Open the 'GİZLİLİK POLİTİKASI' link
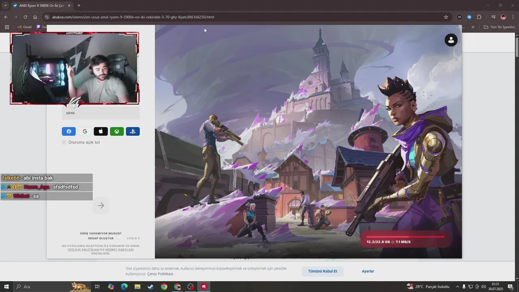The width and height of the screenshot is (519, 292). click(x=84, y=249)
